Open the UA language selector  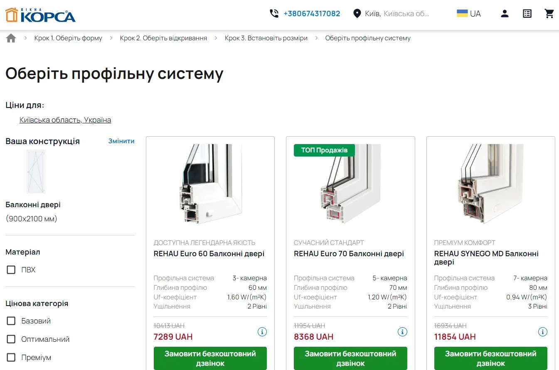[469, 14]
